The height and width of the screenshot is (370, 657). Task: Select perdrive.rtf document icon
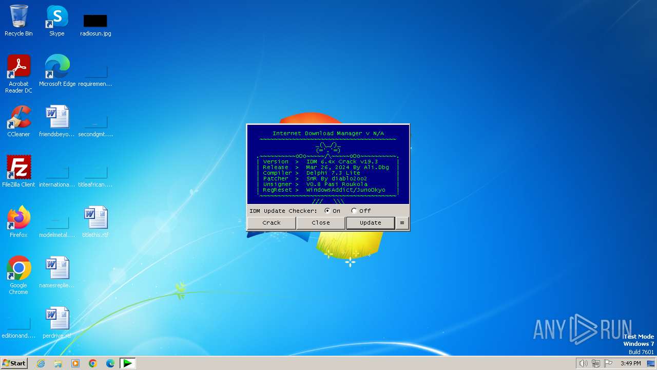click(57, 323)
